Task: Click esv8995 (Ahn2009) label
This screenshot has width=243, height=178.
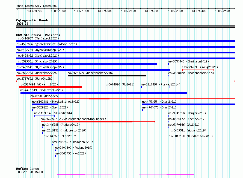Action: coord(44,96)
